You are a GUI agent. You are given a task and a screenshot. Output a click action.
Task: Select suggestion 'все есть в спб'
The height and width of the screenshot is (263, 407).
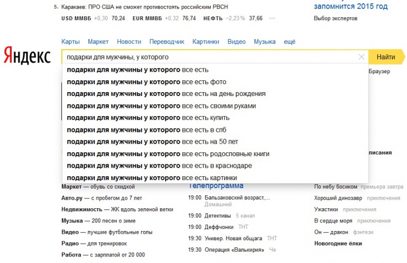click(215, 130)
